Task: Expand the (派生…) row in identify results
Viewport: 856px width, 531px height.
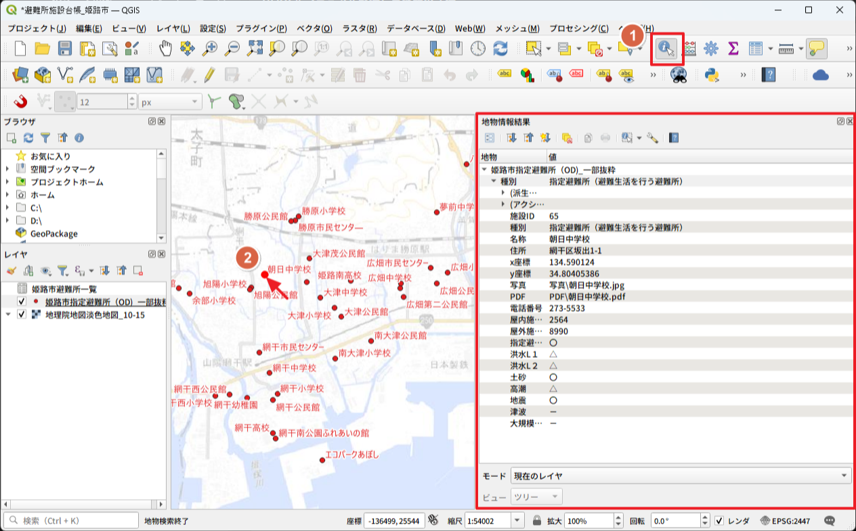Action: point(502,193)
